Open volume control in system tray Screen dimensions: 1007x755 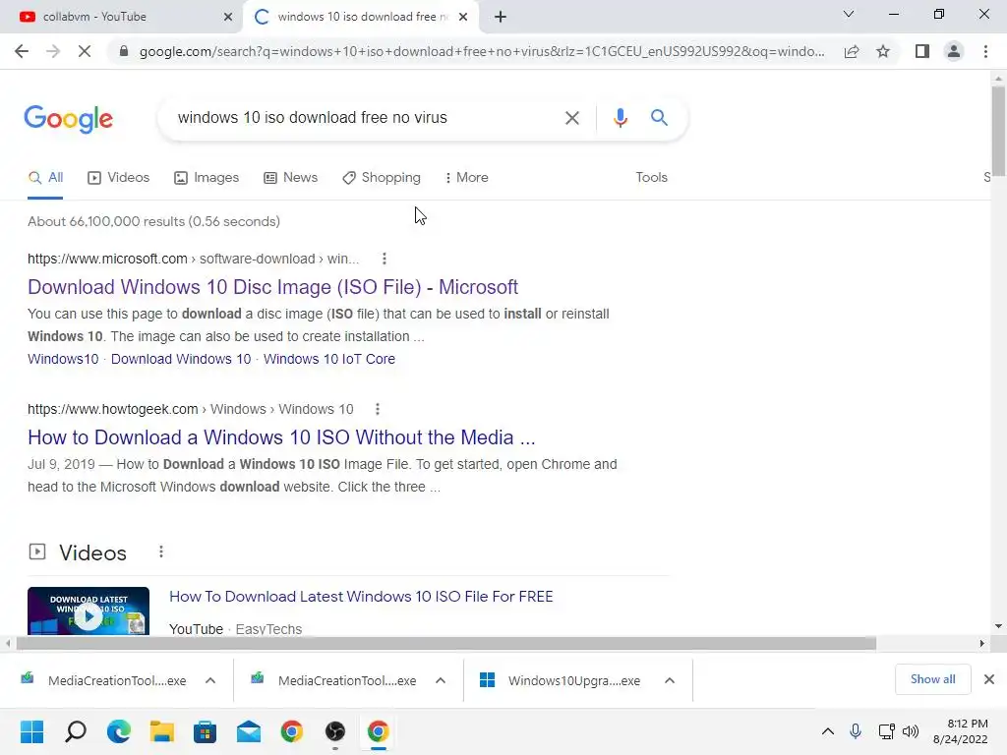click(911, 731)
